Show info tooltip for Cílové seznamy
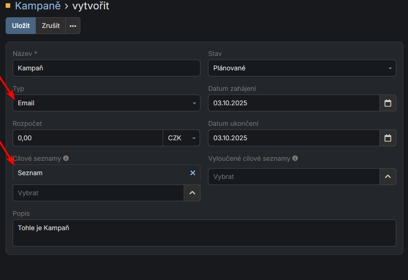This screenshot has width=408, height=280. [66, 158]
